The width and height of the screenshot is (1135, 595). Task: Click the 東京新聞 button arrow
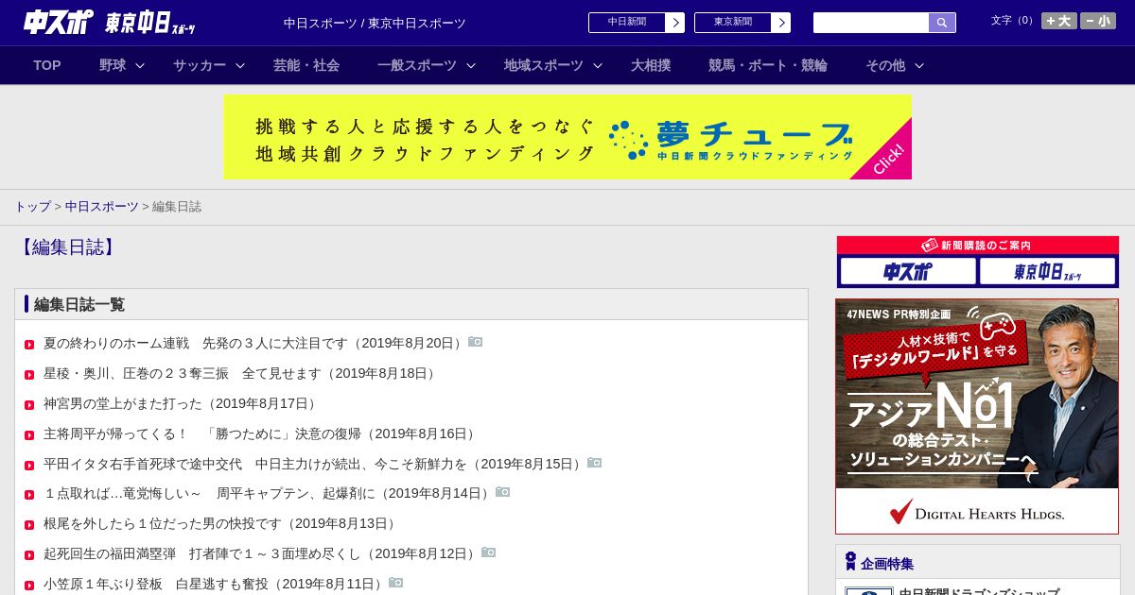tap(781, 23)
